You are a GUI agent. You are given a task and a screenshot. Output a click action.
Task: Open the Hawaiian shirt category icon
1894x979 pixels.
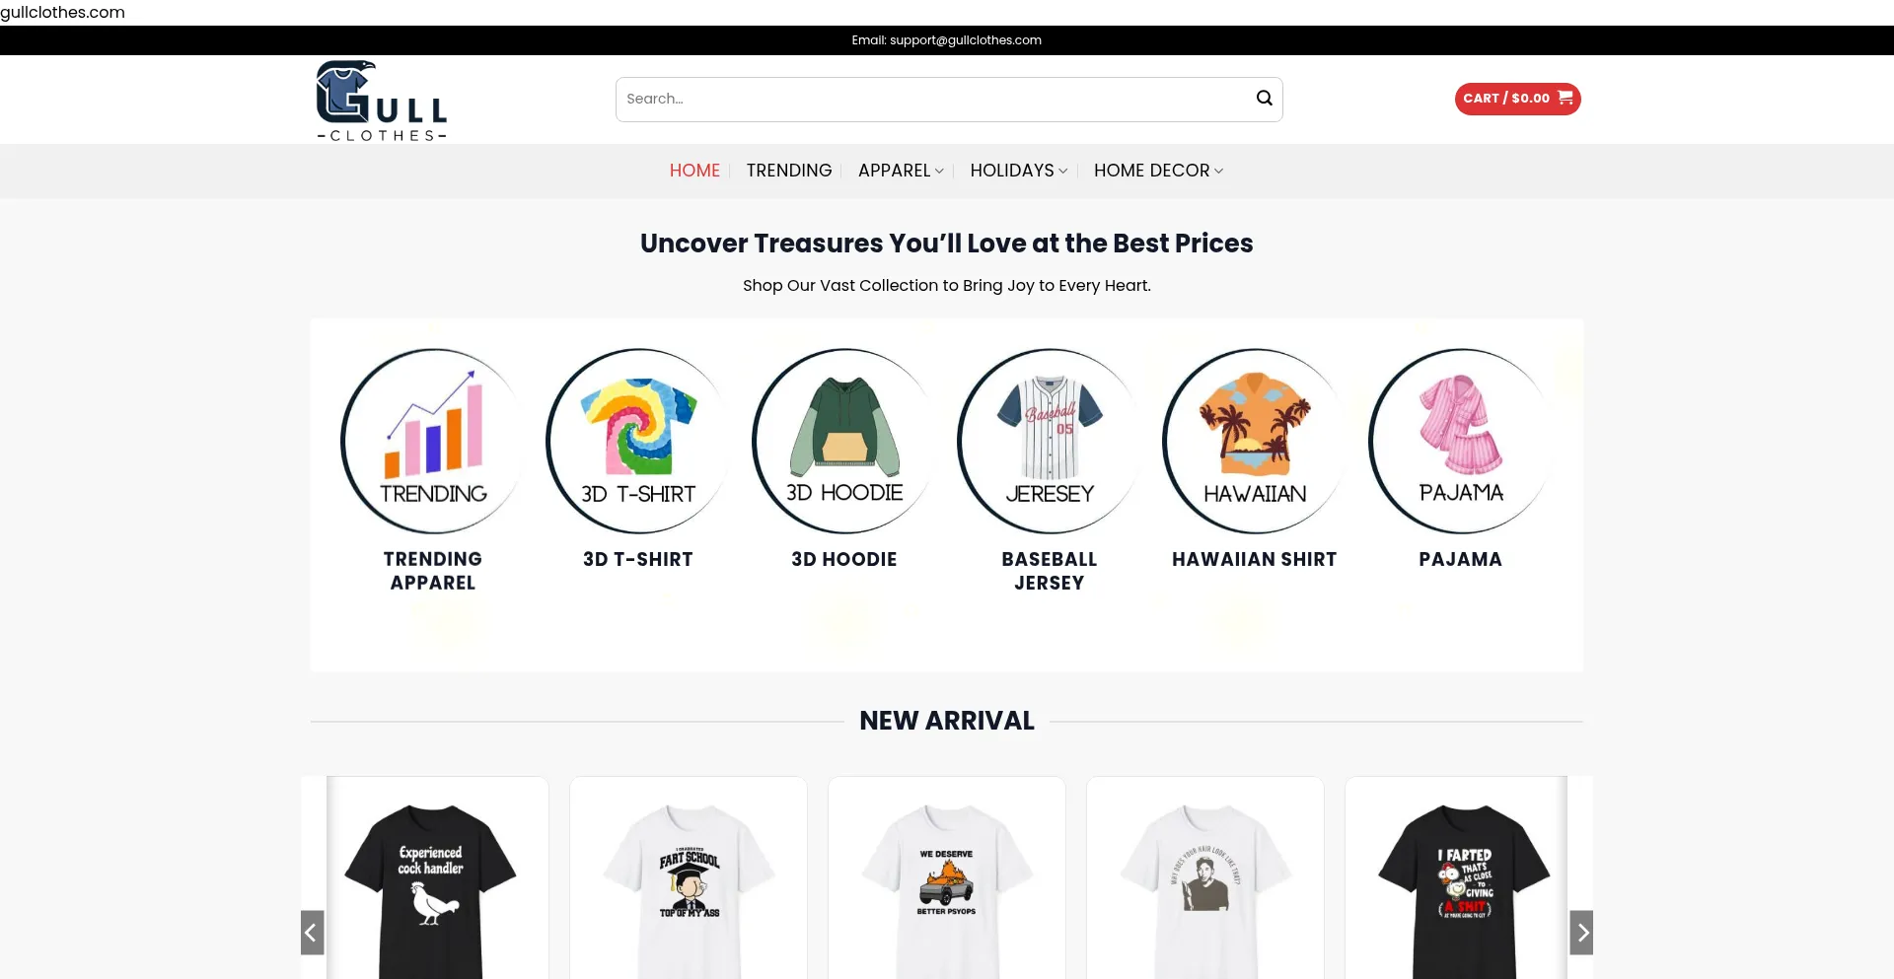[x=1255, y=441]
